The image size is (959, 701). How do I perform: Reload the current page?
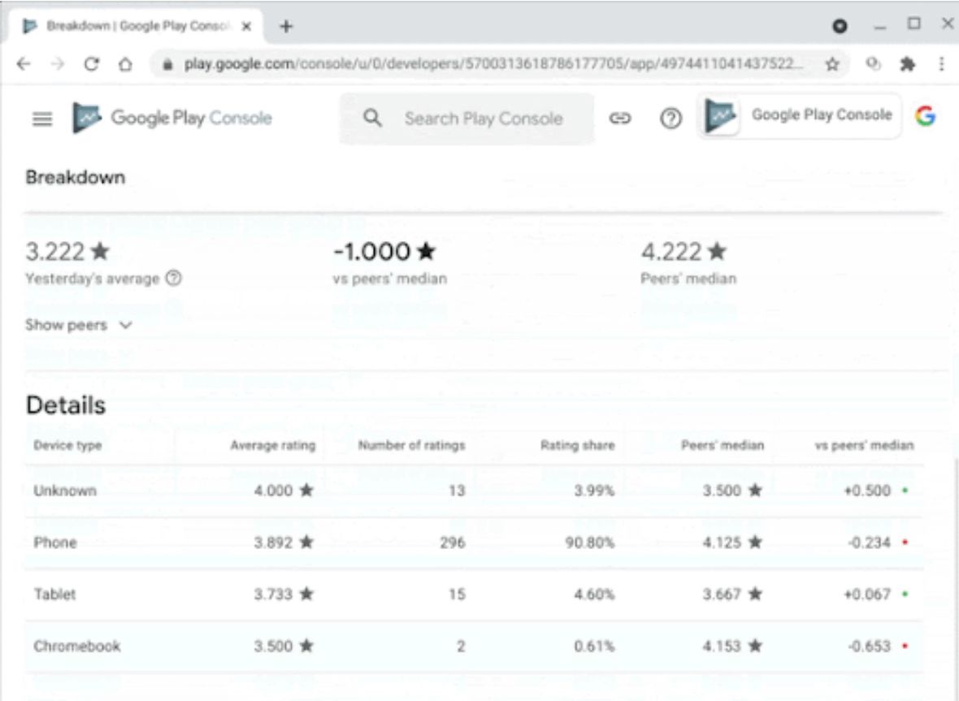click(x=92, y=63)
